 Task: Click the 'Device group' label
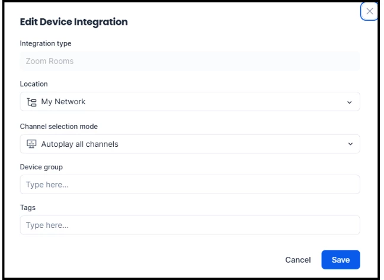click(x=41, y=167)
